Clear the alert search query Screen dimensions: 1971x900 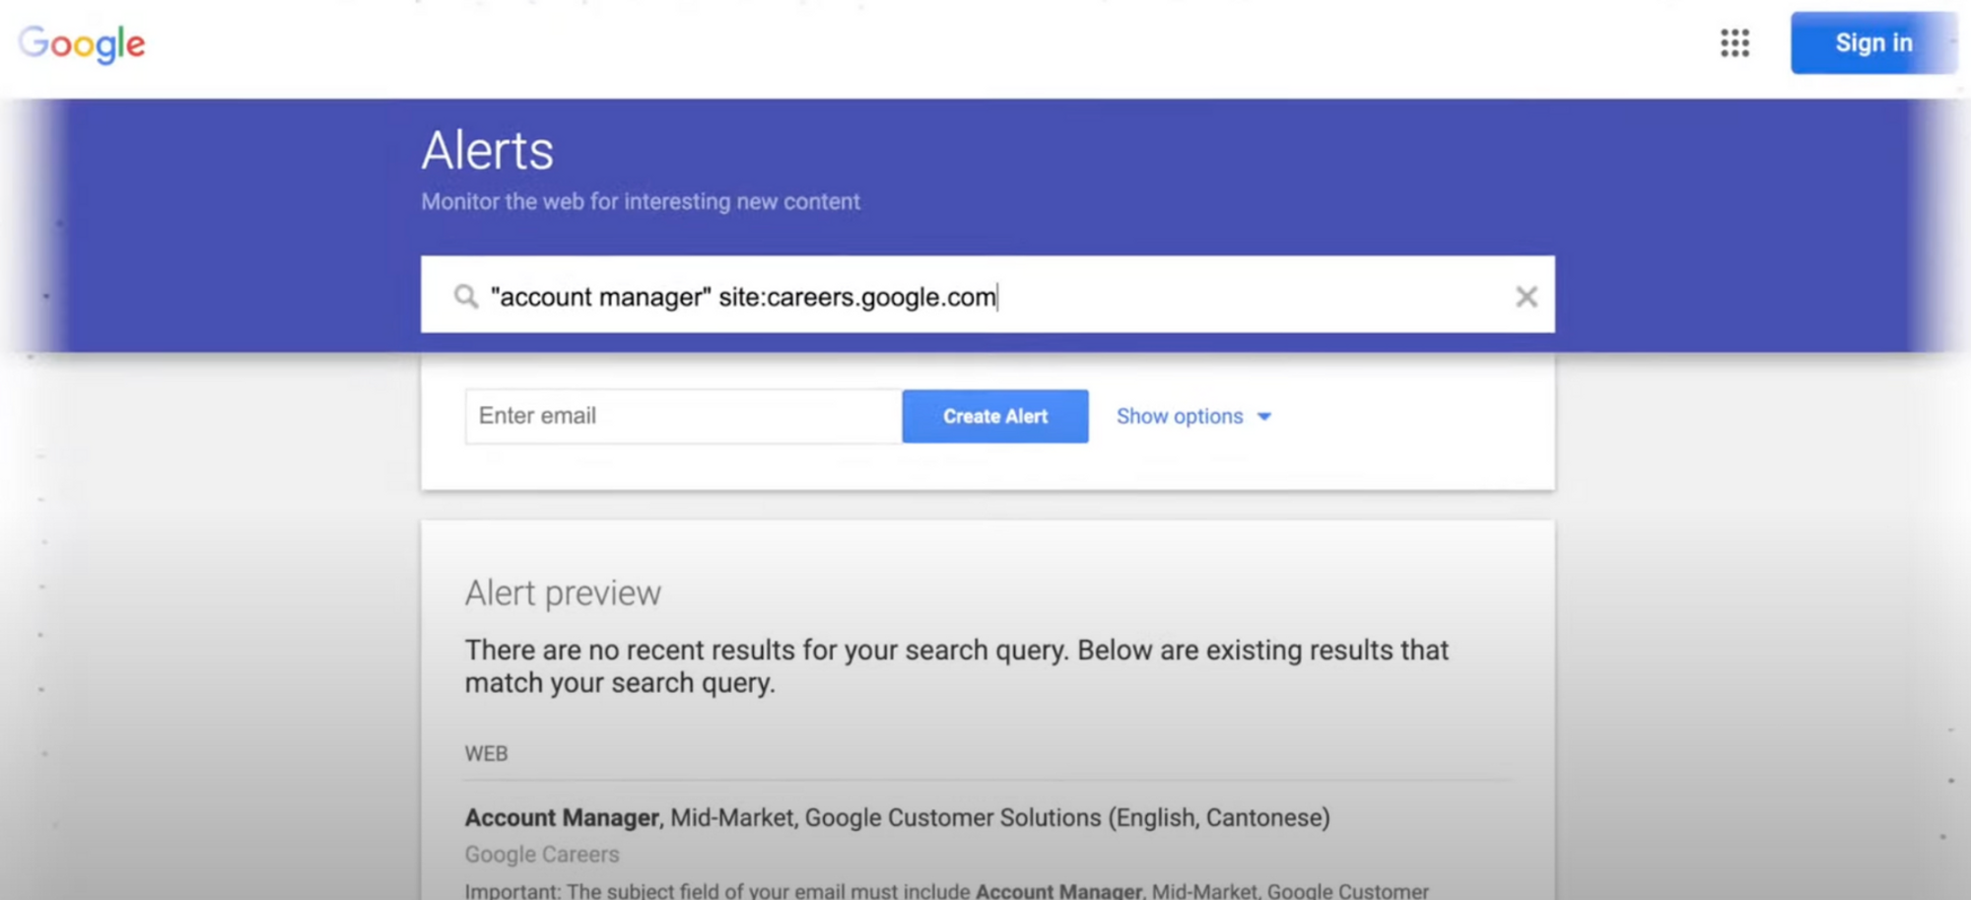[x=1526, y=296]
